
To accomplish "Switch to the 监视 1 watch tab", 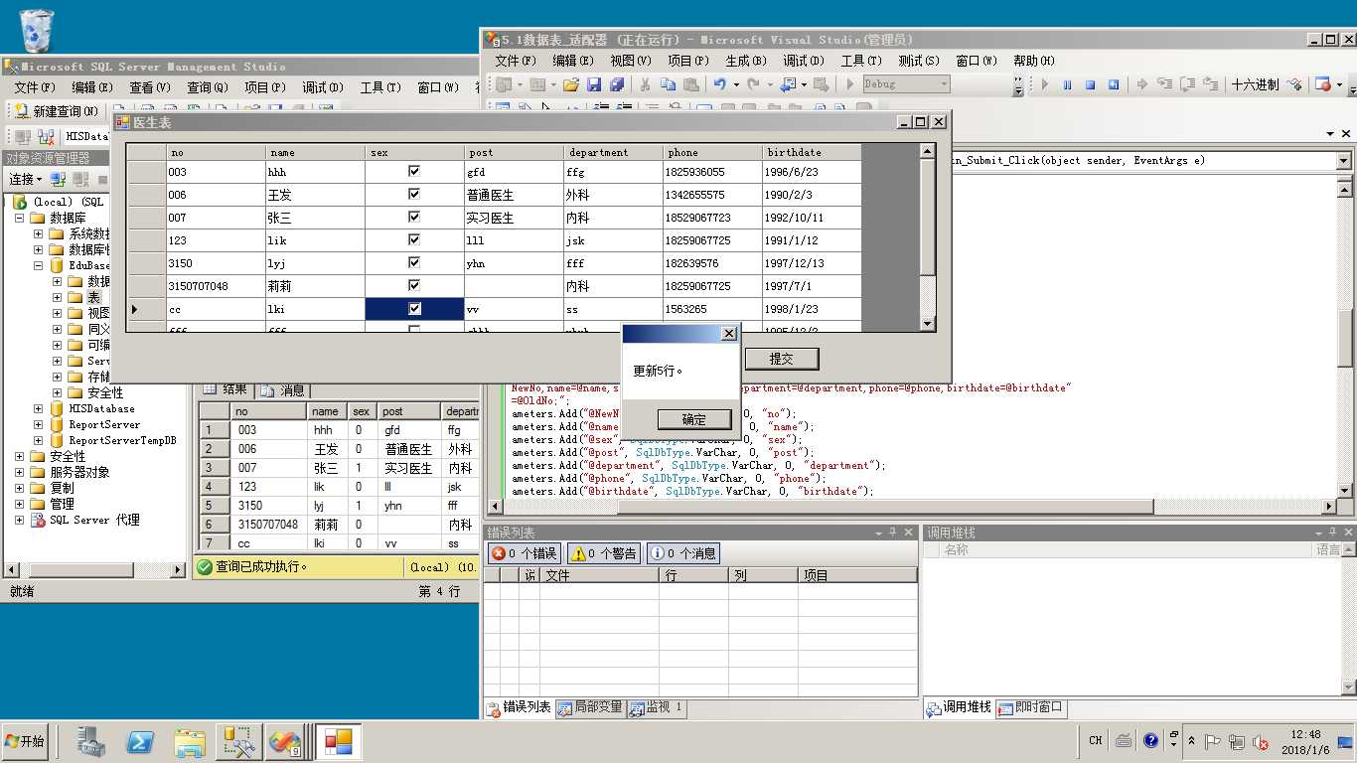I will point(656,707).
